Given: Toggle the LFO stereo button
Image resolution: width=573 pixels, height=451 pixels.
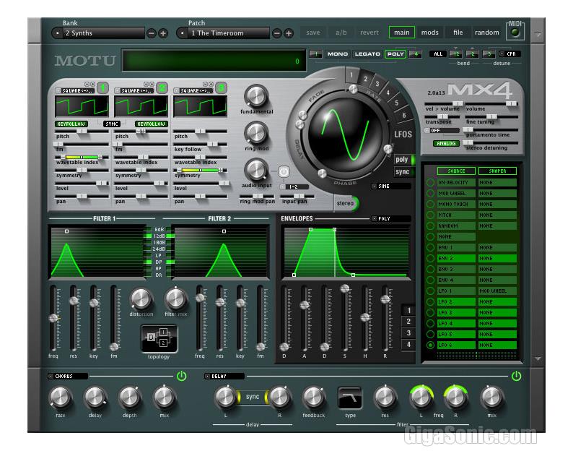Looking at the screenshot, I should click(x=346, y=203).
